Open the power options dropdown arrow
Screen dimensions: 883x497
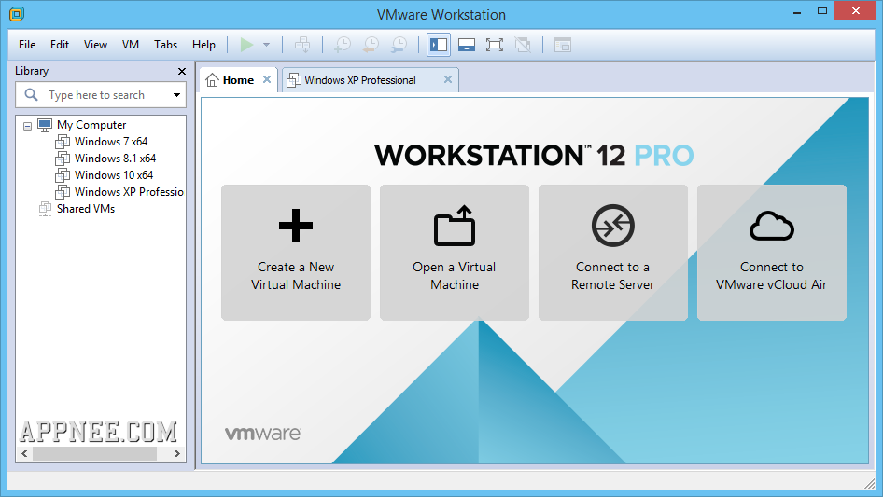pyautogui.click(x=266, y=45)
